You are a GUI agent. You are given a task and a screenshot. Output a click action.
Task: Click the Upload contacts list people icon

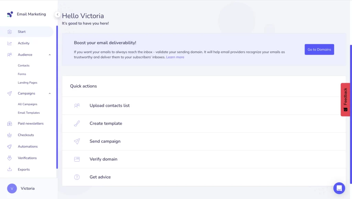click(x=77, y=106)
